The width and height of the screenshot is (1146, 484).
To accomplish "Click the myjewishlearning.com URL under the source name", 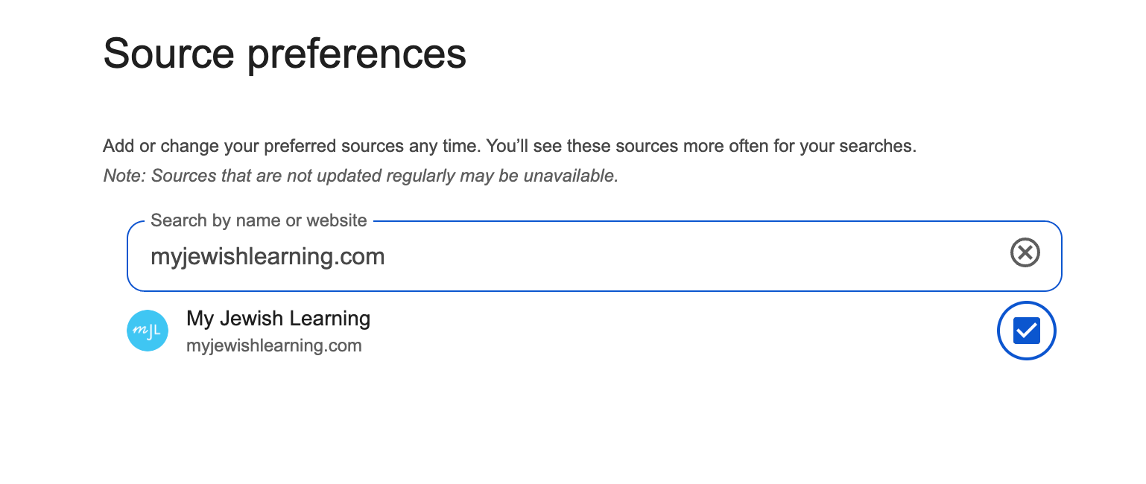I will click(x=274, y=346).
